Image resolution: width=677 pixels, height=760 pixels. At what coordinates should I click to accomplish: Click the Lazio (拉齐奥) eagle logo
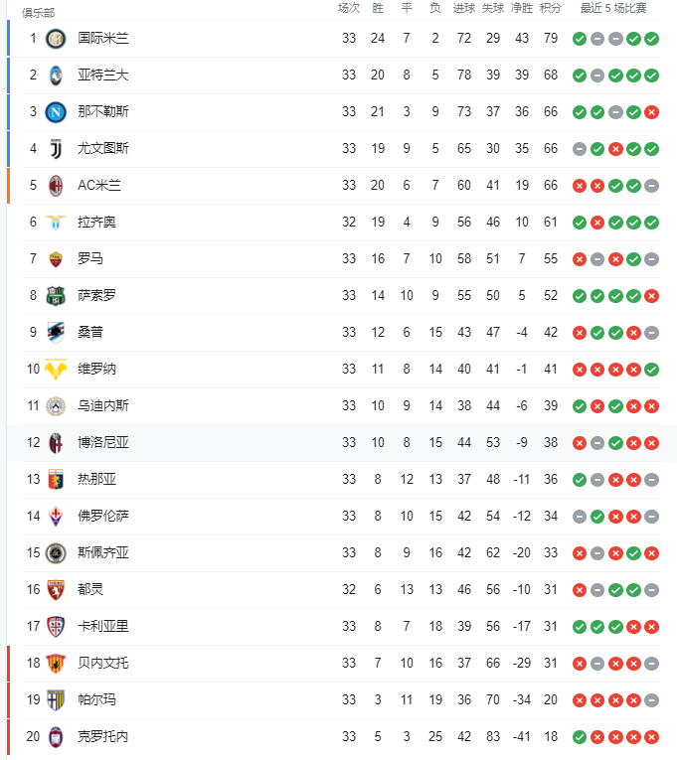[56, 222]
